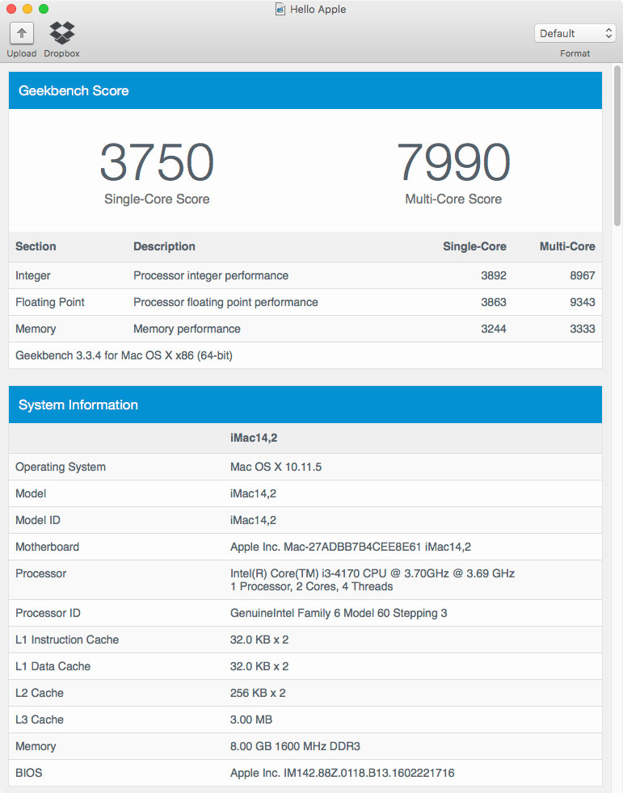Select the Mac-27ADBB7B4CEE8E61 motherboard value

pos(350,547)
